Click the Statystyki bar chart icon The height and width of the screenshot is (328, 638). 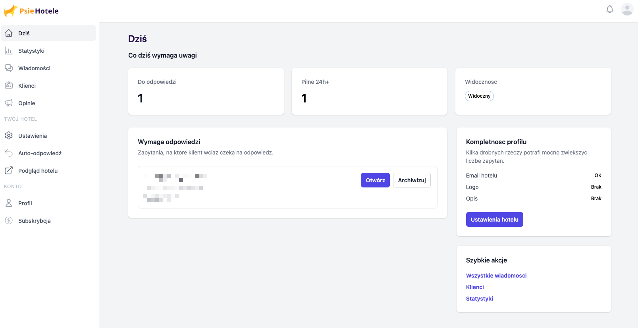pyautogui.click(x=9, y=51)
